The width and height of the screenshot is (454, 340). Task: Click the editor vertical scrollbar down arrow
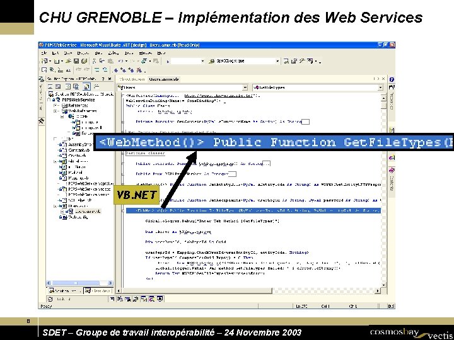(383, 285)
